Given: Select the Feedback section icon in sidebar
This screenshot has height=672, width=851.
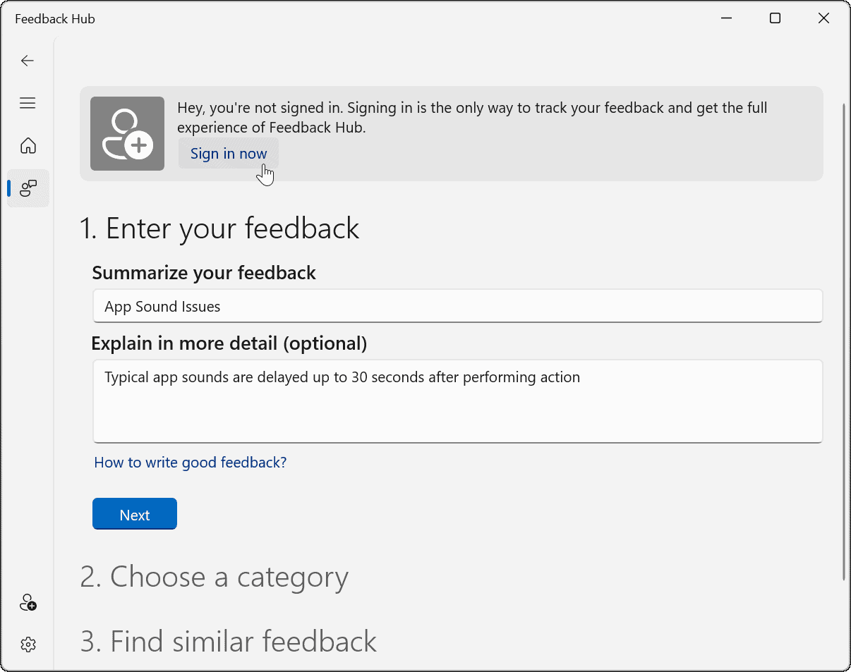Looking at the screenshot, I should (28, 188).
